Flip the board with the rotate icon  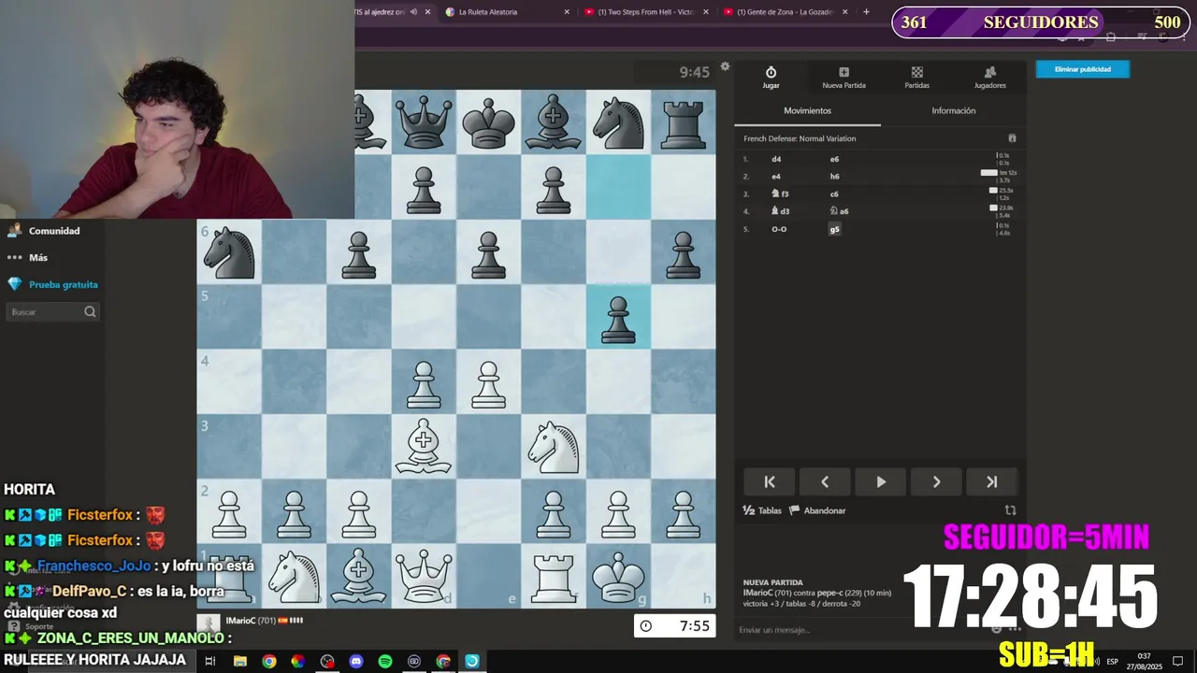(1010, 510)
